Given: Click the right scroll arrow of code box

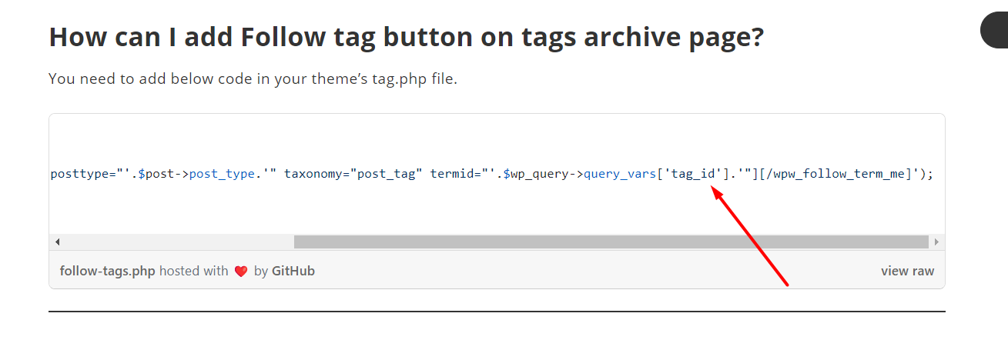Looking at the screenshot, I should tap(936, 242).
